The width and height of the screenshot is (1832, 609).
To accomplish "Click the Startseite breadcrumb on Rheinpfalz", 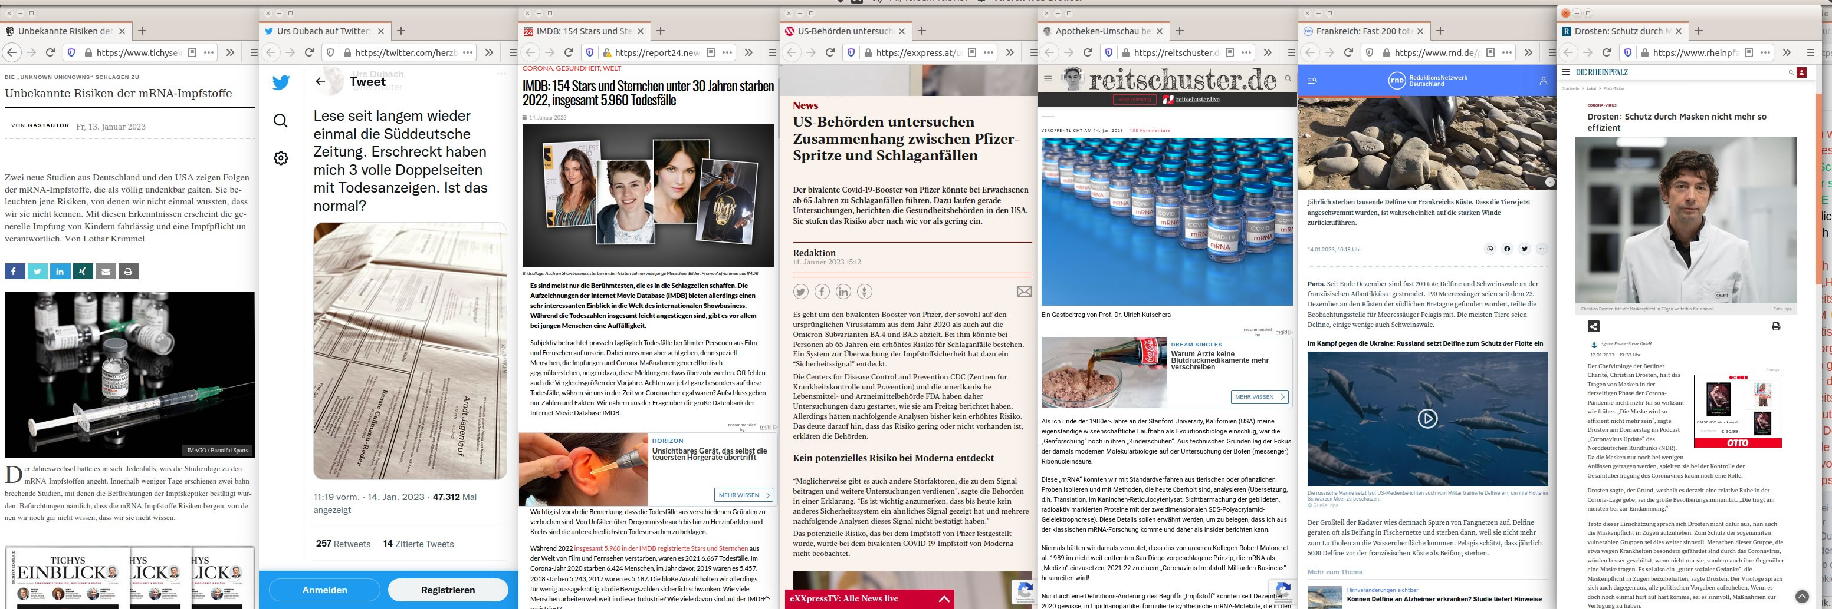I will click(1570, 88).
